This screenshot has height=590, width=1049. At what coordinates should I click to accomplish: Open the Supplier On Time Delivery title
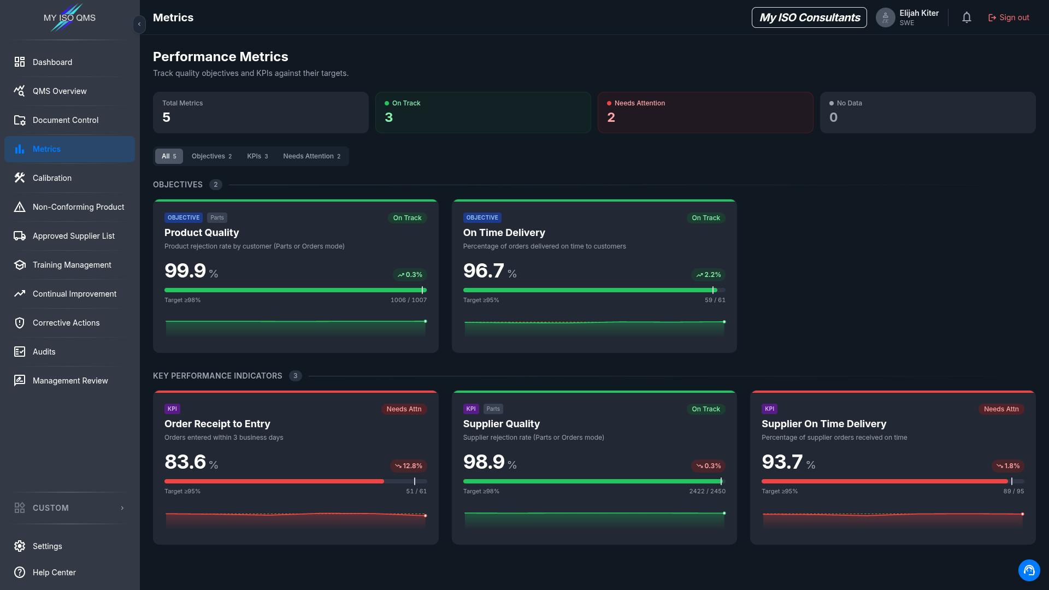point(824,424)
